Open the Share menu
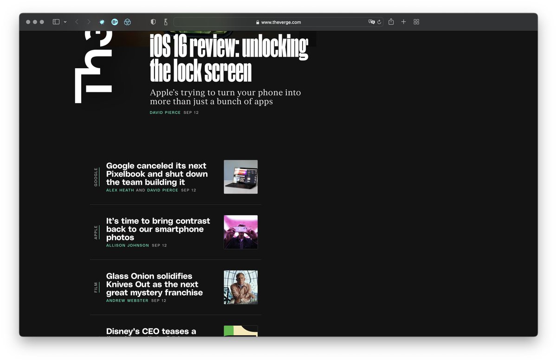The width and height of the screenshot is (557, 362). point(391,21)
